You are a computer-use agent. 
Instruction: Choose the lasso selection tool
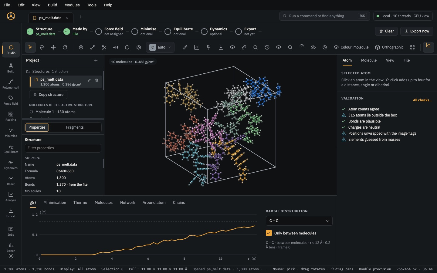click(x=42, y=47)
